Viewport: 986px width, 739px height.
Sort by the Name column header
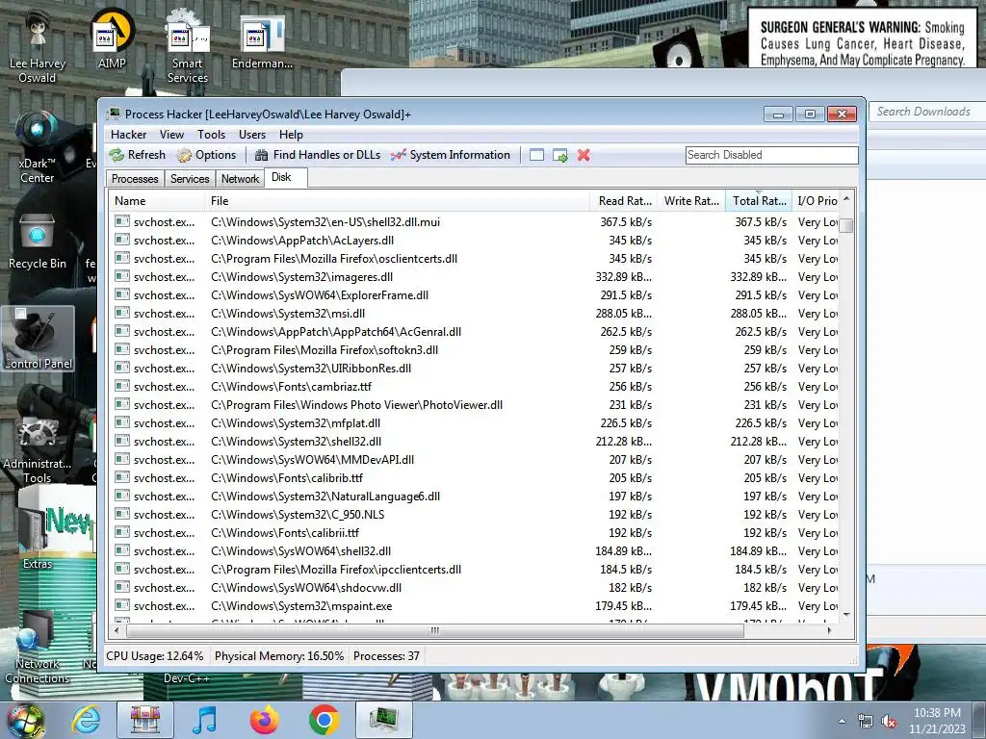(x=157, y=201)
